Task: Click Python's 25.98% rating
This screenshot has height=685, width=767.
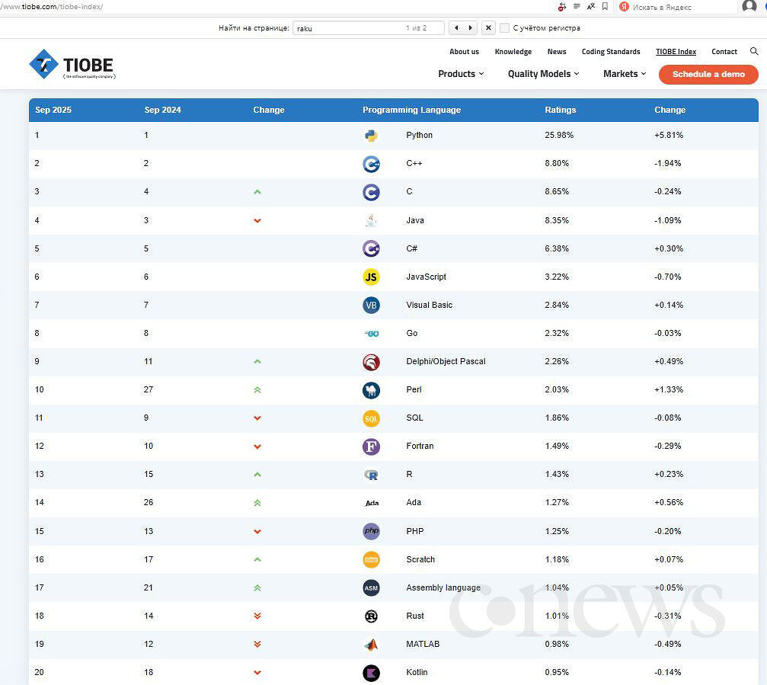Action: coord(559,135)
